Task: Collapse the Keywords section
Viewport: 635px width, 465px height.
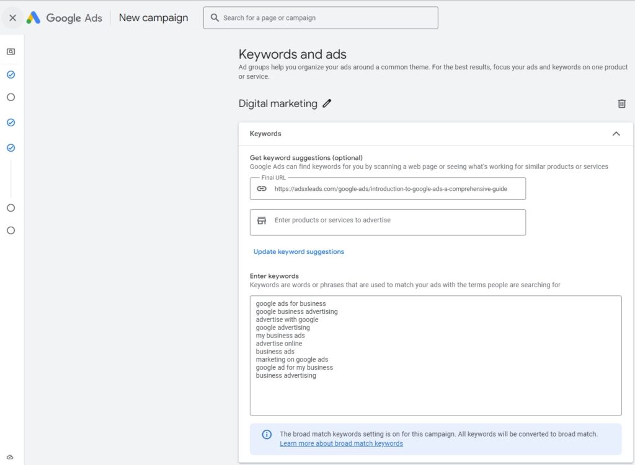Action: tap(616, 134)
